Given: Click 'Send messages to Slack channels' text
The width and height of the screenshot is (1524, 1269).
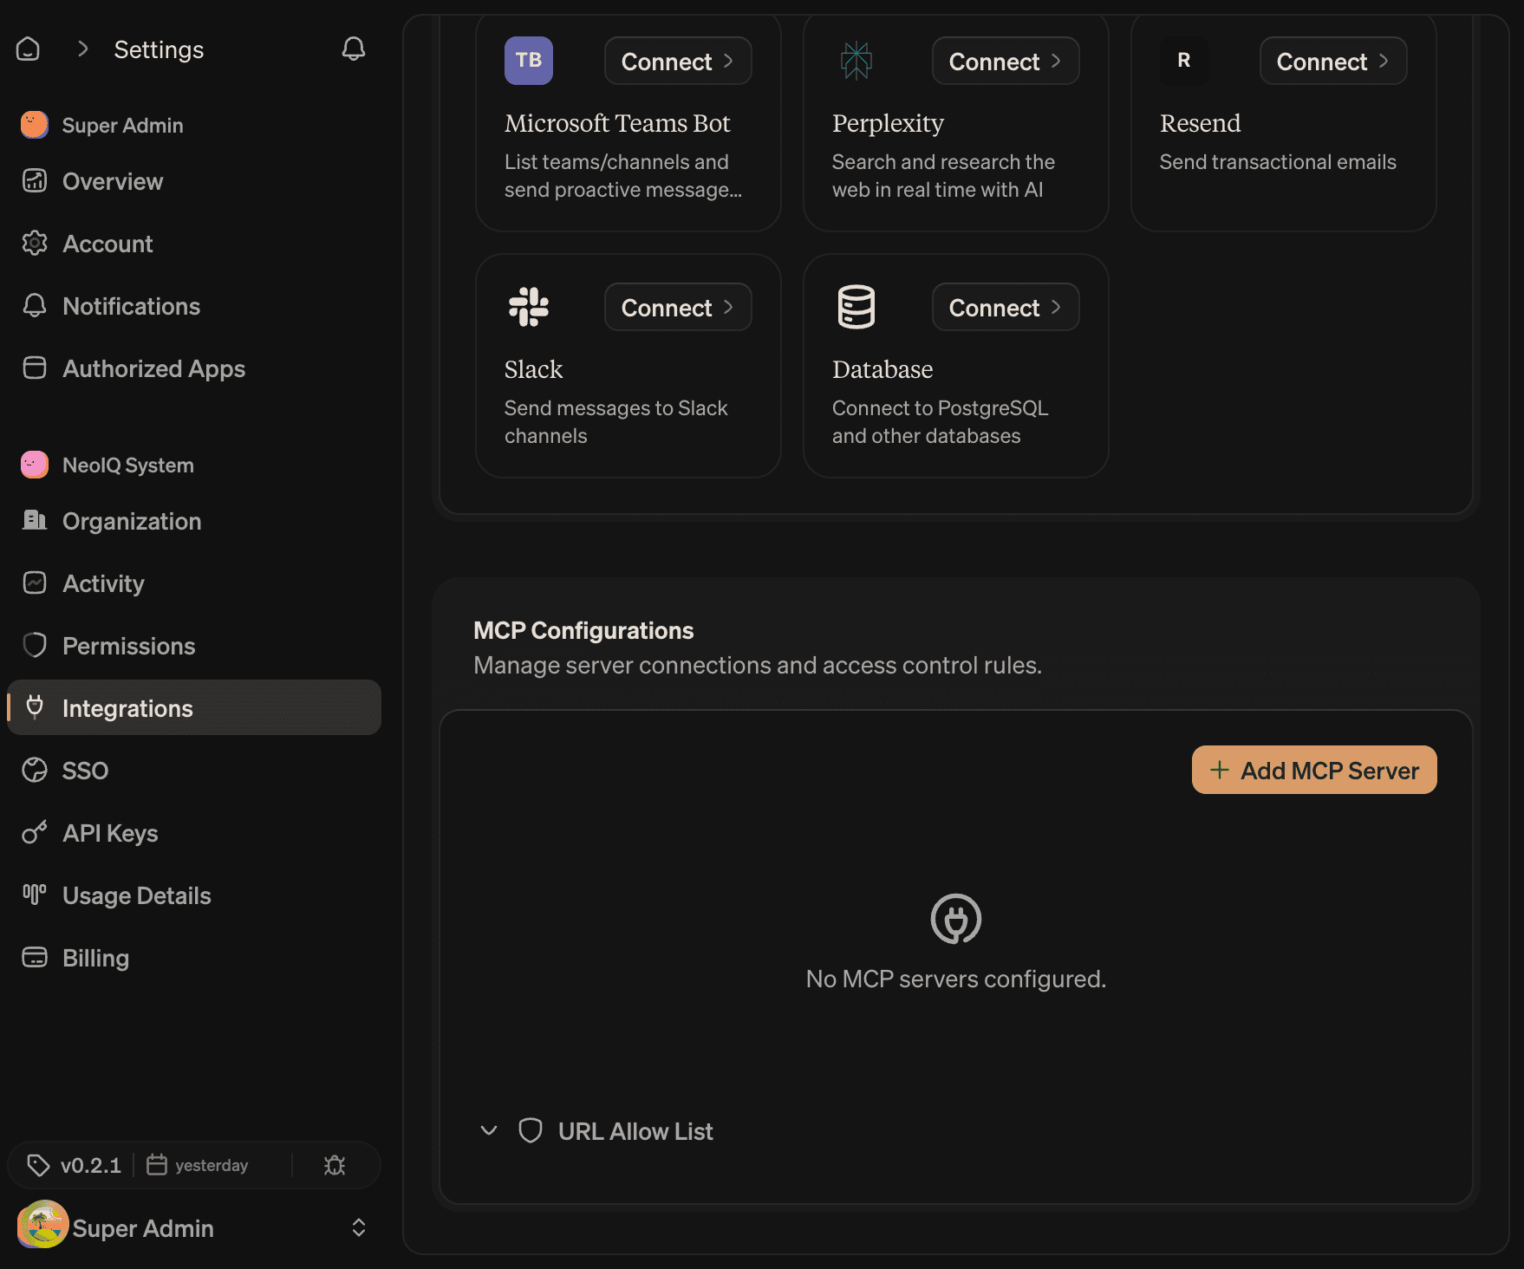Looking at the screenshot, I should pos(615,422).
